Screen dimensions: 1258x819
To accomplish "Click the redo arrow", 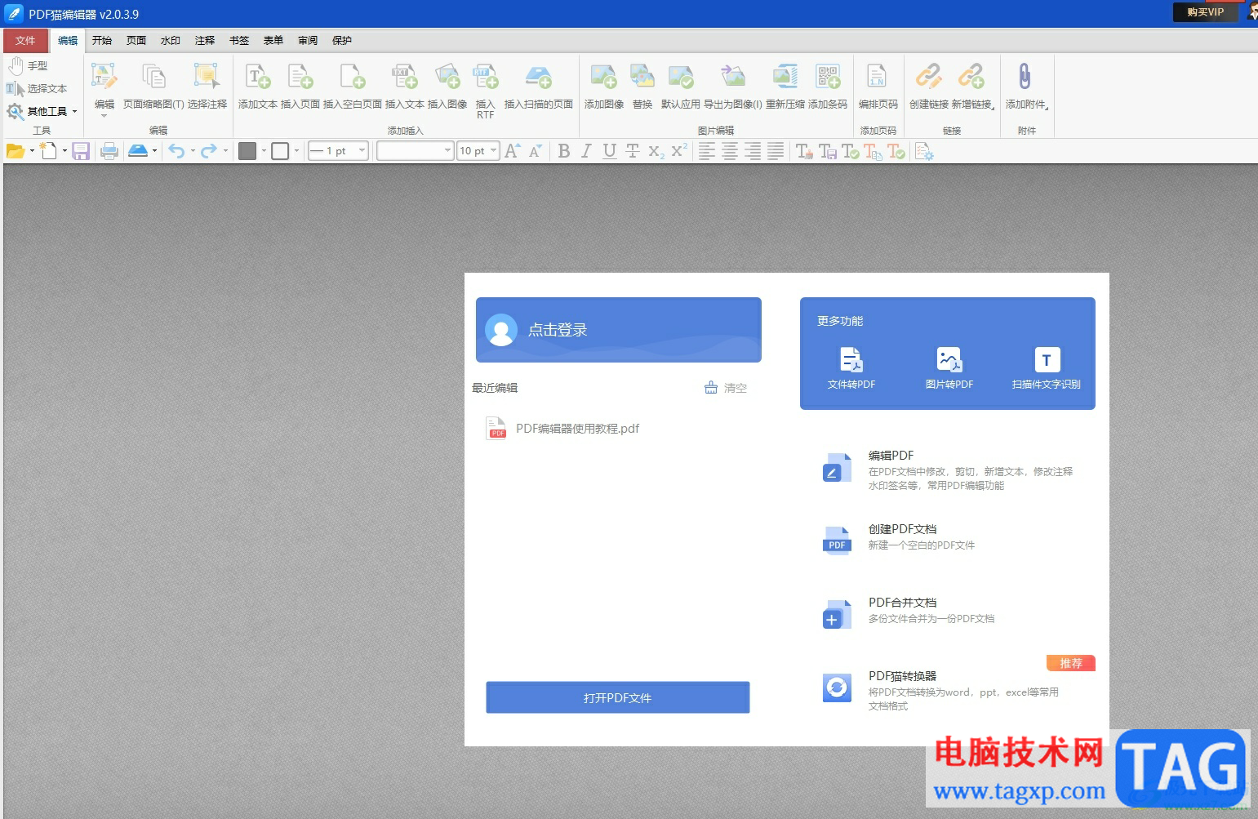I will (209, 151).
